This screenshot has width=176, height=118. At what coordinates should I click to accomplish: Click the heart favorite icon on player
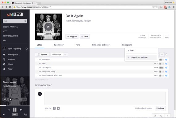pos(10,99)
